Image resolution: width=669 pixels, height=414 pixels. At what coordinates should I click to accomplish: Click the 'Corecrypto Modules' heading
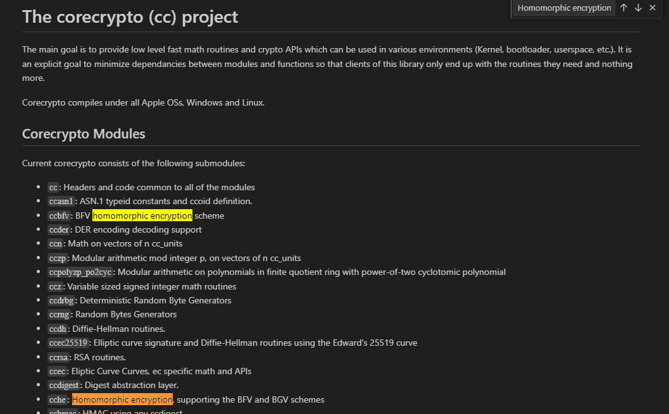[84, 134]
